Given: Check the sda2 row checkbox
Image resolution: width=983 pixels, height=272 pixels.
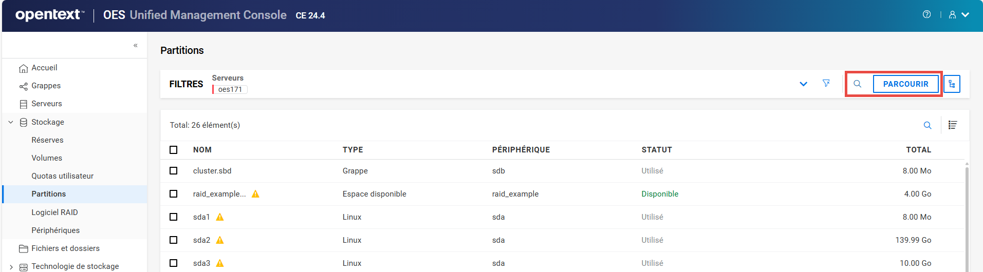Looking at the screenshot, I should (174, 240).
